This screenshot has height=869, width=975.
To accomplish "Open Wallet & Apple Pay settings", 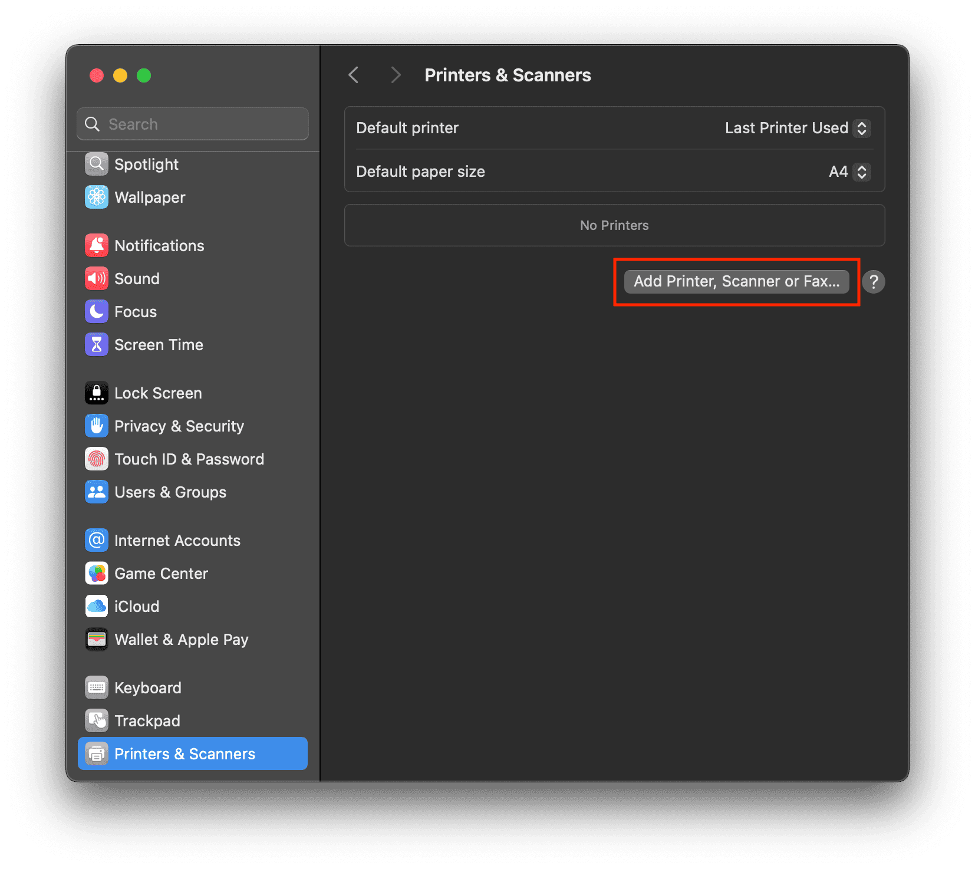I will [181, 640].
